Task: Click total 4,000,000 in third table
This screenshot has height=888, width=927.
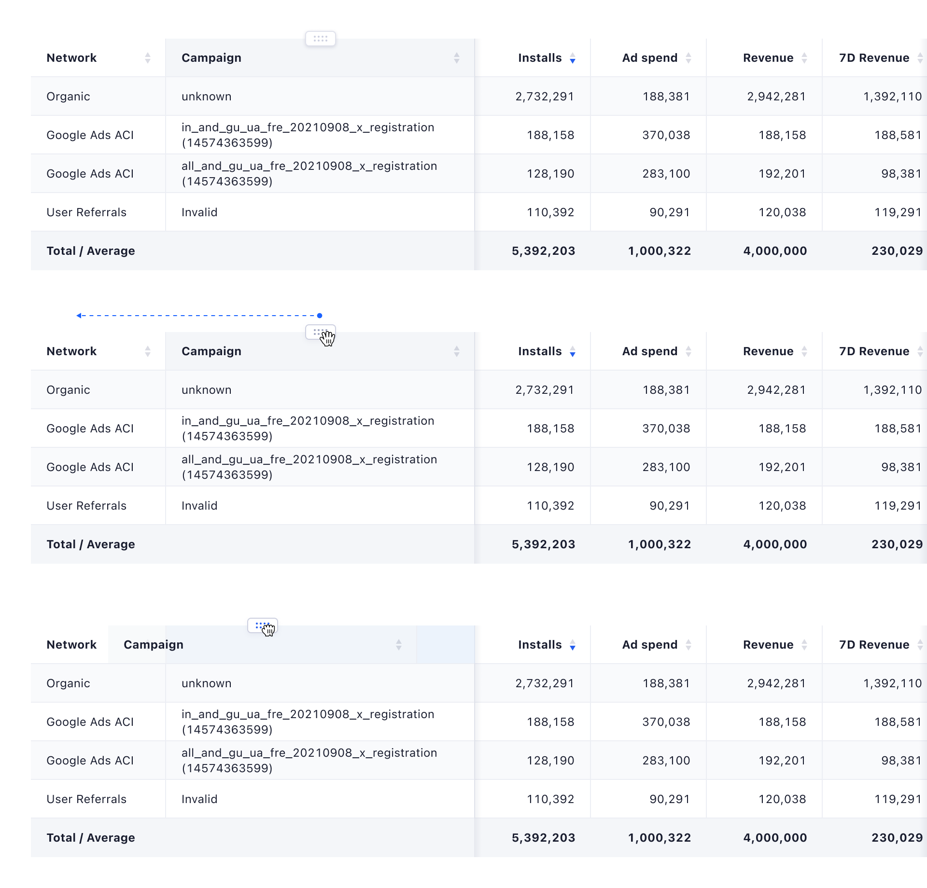Action: click(775, 838)
